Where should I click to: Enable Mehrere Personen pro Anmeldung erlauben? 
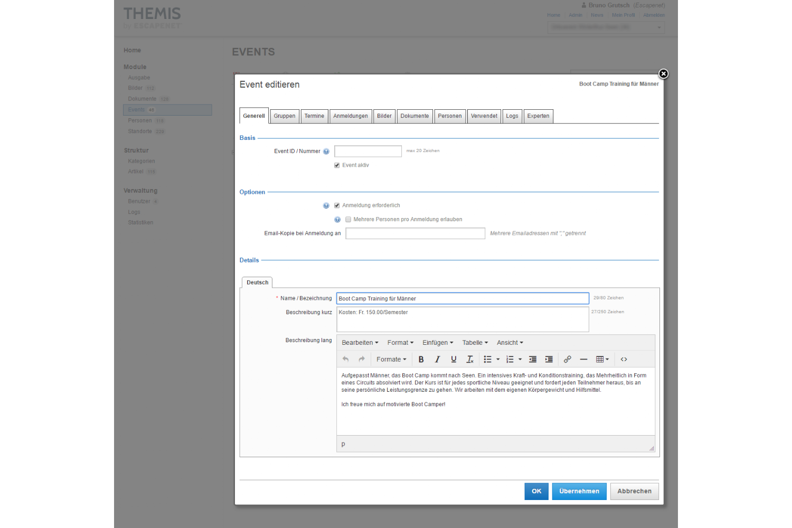pyautogui.click(x=348, y=220)
